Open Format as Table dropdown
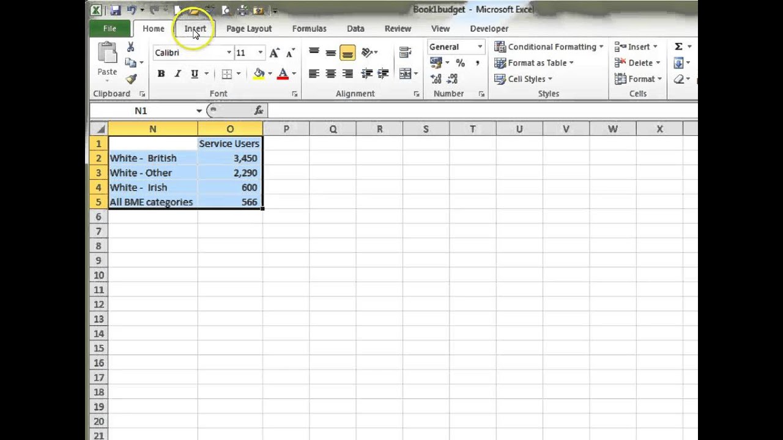The width and height of the screenshot is (783, 440). point(533,62)
